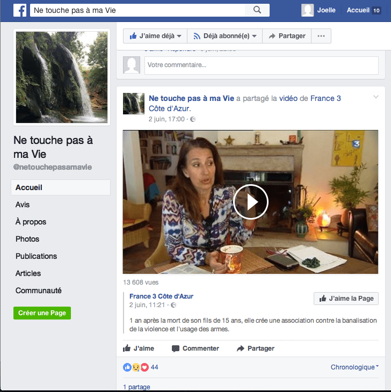Toggle the J'aime button under the post
Image resolution: width=391 pixels, height=392 pixels.
tap(139, 349)
